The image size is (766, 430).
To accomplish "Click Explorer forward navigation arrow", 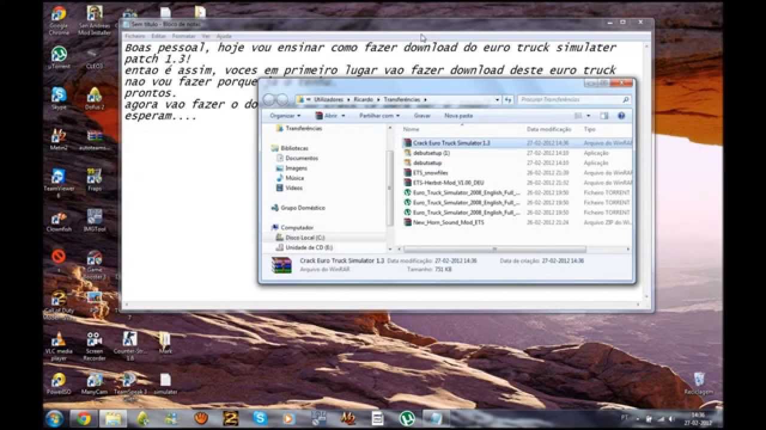I will [282, 100].
